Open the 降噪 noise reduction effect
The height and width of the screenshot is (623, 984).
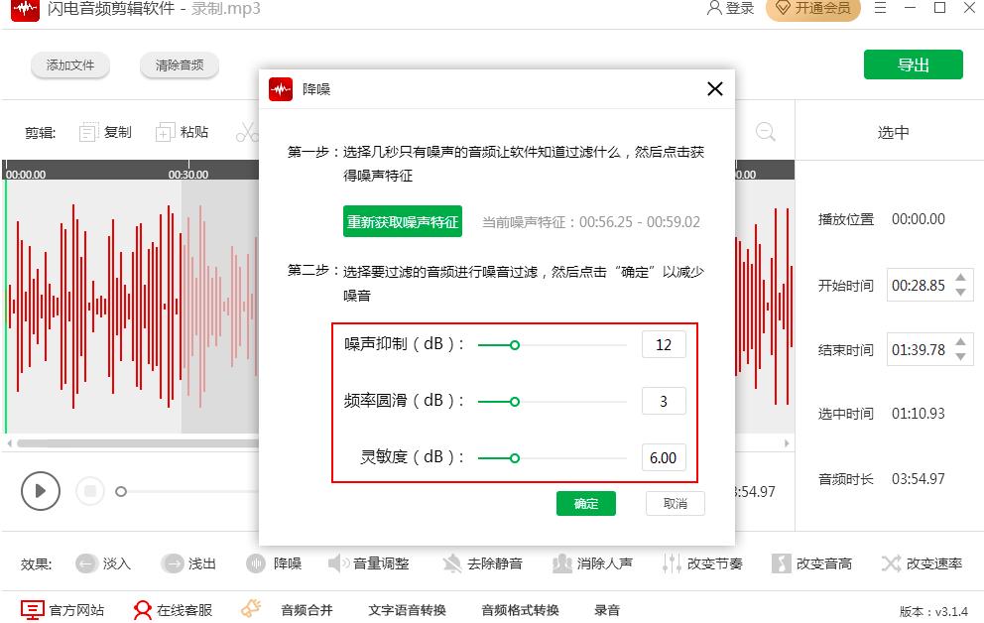274,563
